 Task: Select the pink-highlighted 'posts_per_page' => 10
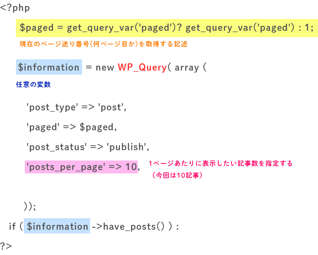click(81, 167)
